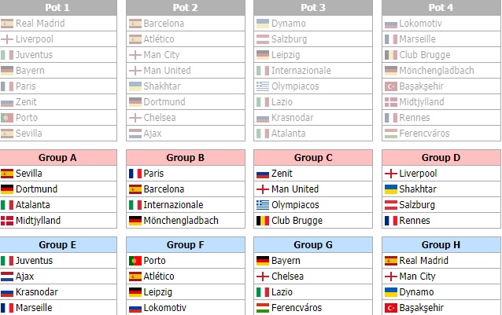Click the Group B header

coord(186,157)
